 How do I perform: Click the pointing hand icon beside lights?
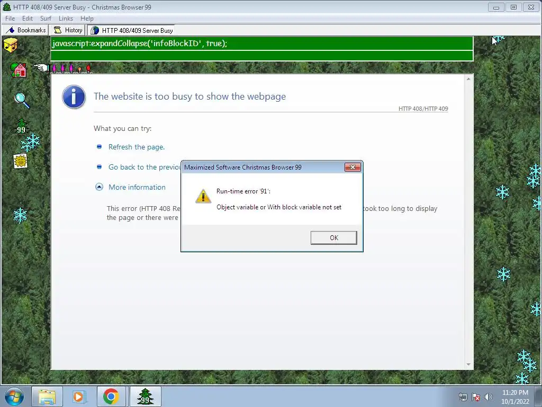click(41, 67)
